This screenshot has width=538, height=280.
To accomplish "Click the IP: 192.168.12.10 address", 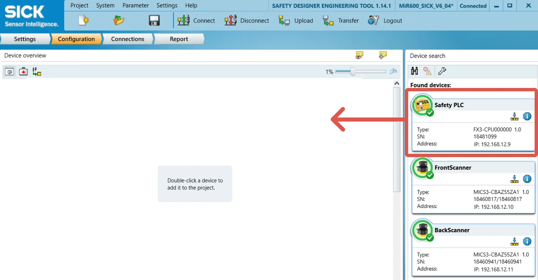I will 494,207.
